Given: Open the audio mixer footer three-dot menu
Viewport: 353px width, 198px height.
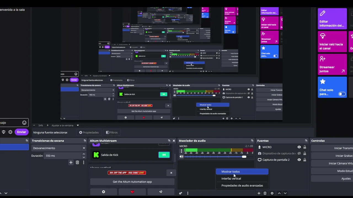Looking at the screenshot, I should [x=188, y=193].
